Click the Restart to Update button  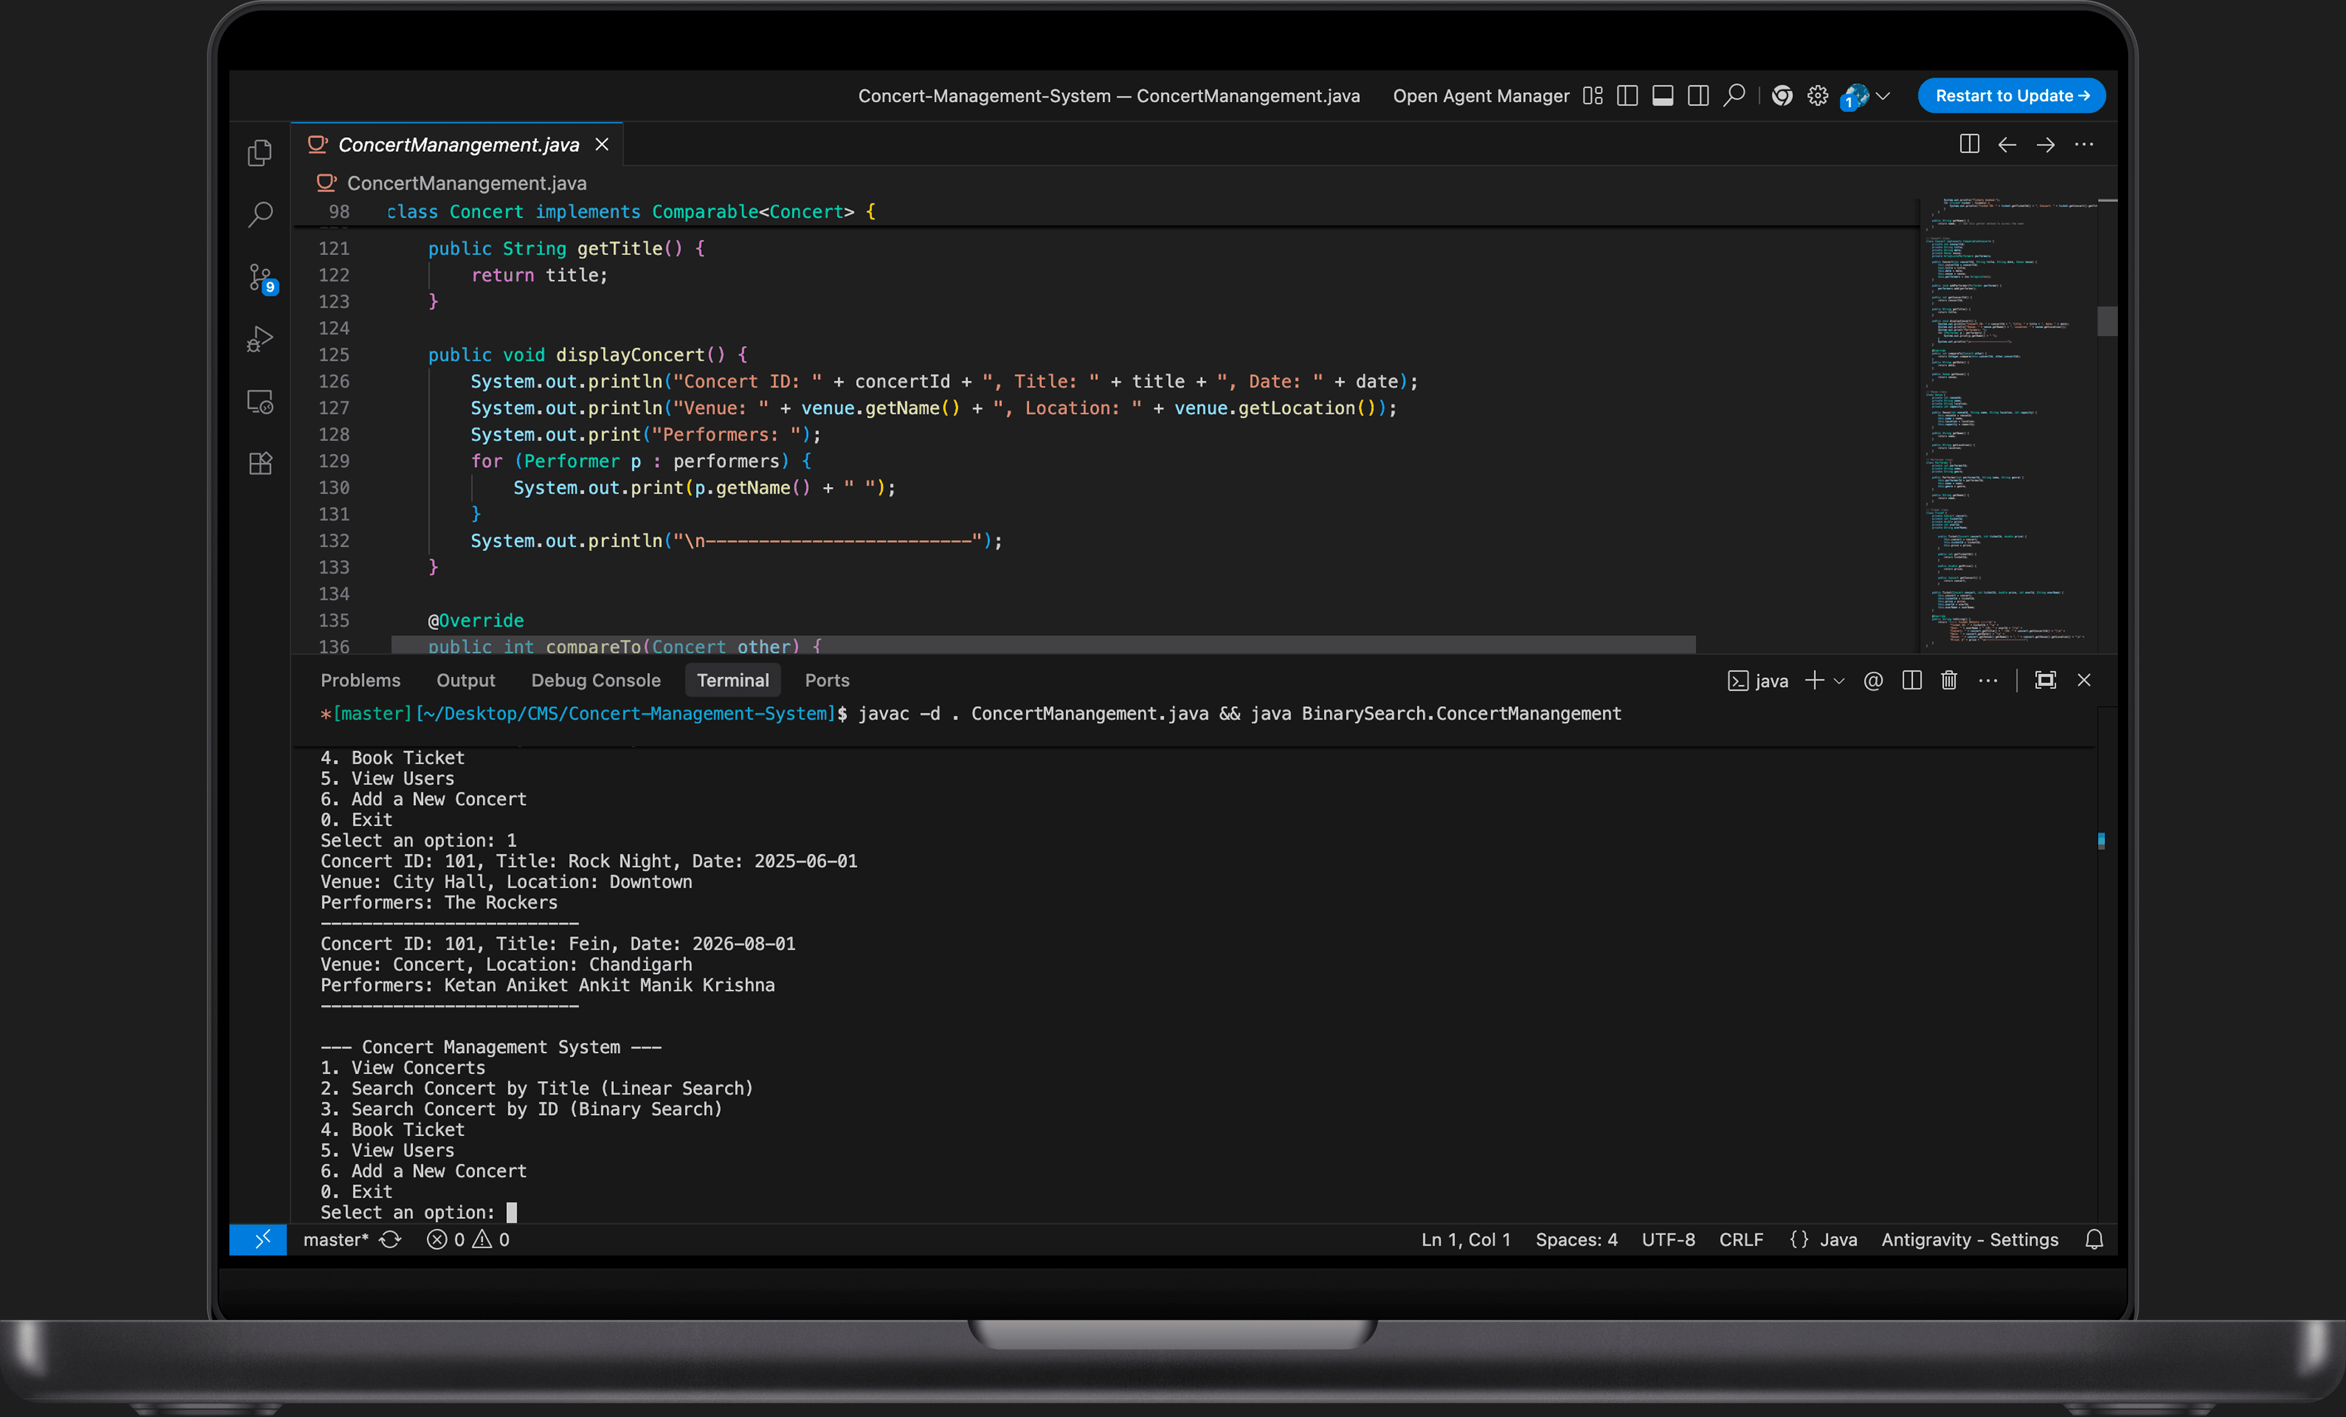point(2011,96)
